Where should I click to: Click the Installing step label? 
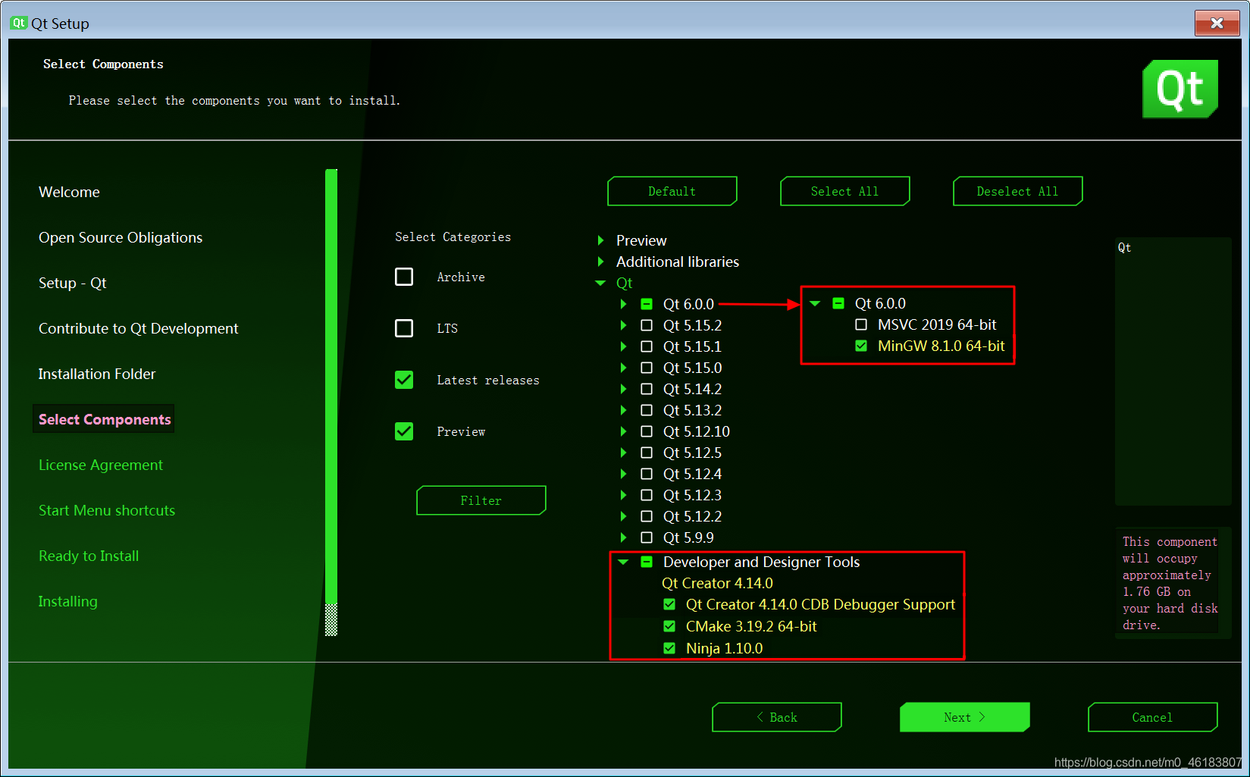68,601
